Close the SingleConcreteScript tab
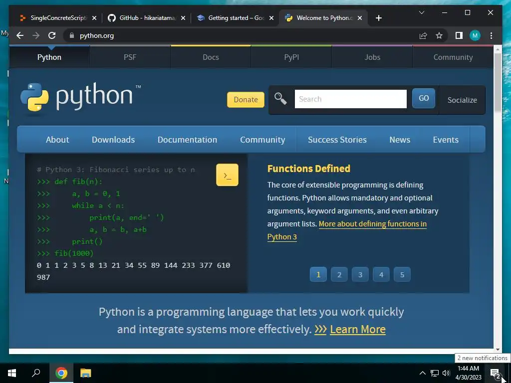 [94, 18]
